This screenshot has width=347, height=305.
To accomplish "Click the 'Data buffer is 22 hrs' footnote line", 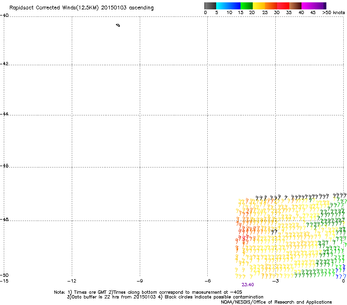I will pos(165,297).
